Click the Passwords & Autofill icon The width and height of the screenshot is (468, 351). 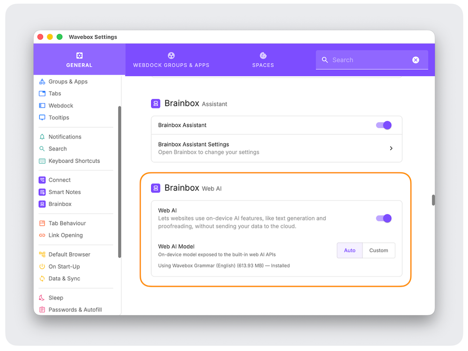(42, 309)
